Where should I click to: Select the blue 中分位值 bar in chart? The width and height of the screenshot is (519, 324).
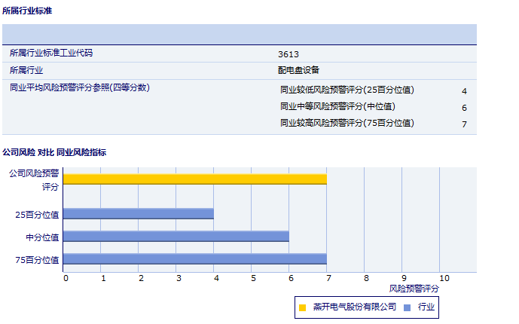click(176, 237)
